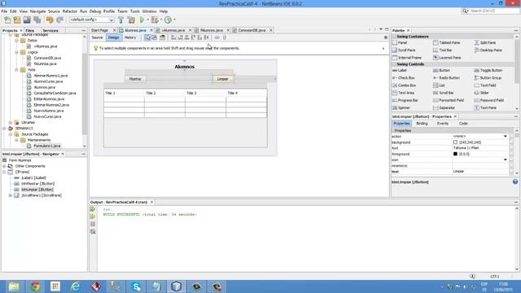521x293 pixels.
Task: Select the Button component in Palette
Action: click(441, 71)
